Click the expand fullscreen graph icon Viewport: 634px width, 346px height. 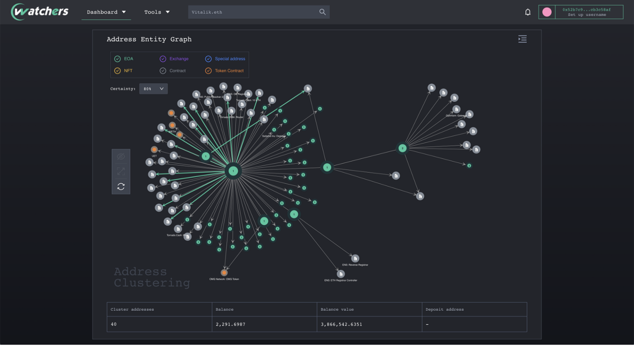pos(121,171)
